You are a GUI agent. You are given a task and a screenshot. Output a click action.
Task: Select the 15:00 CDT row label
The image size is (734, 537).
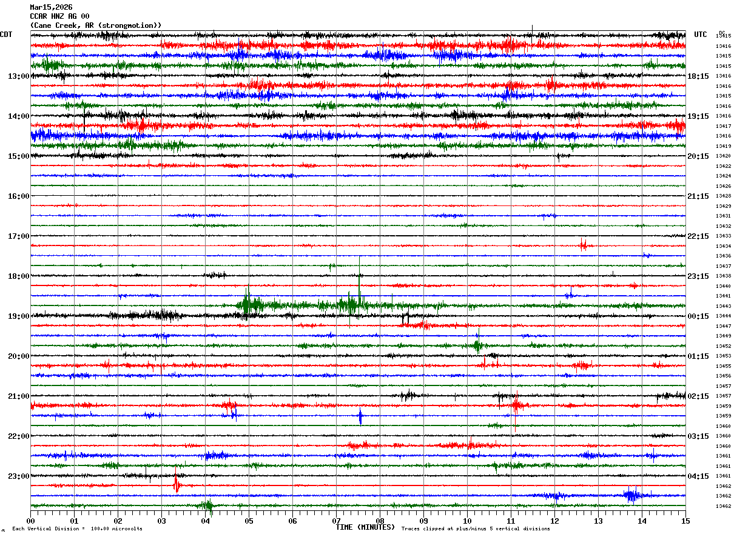[x=19, y=156]
